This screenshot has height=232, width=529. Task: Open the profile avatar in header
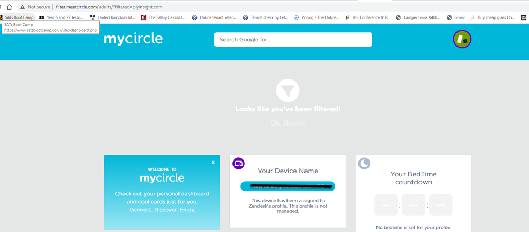pos(462,39)
